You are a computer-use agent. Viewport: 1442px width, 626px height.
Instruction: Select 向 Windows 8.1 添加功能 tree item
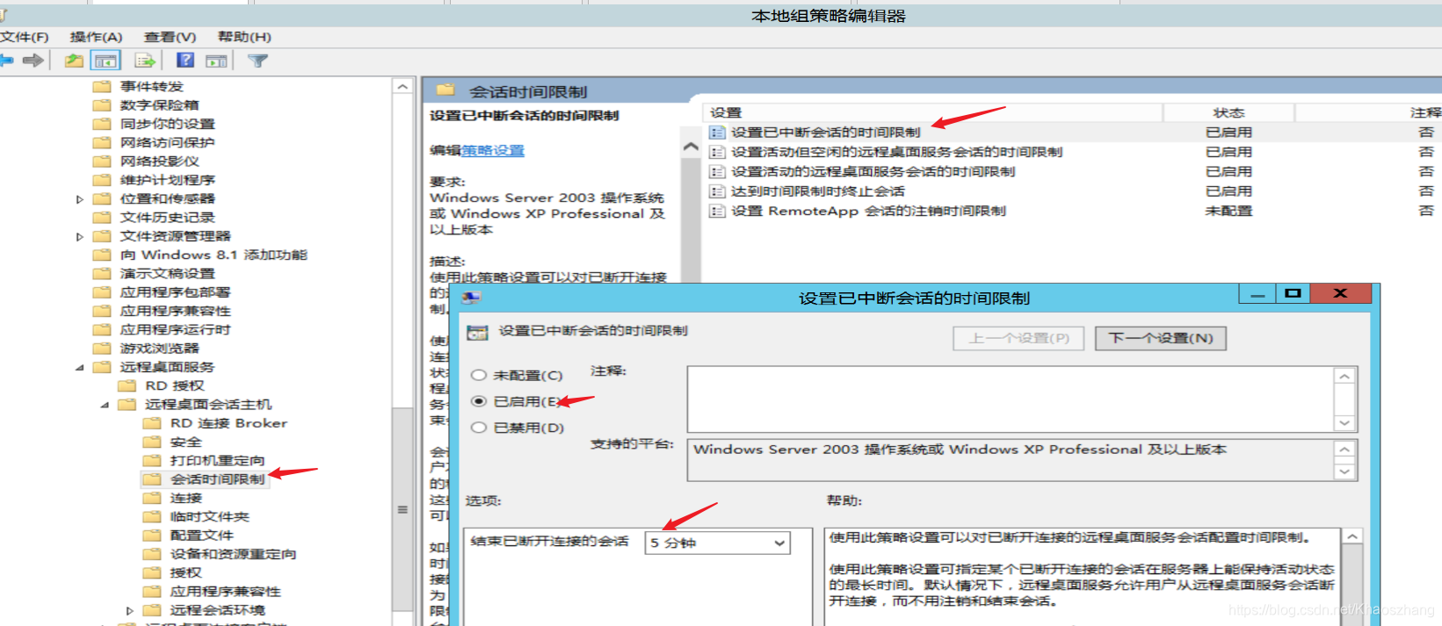(214, 255)
